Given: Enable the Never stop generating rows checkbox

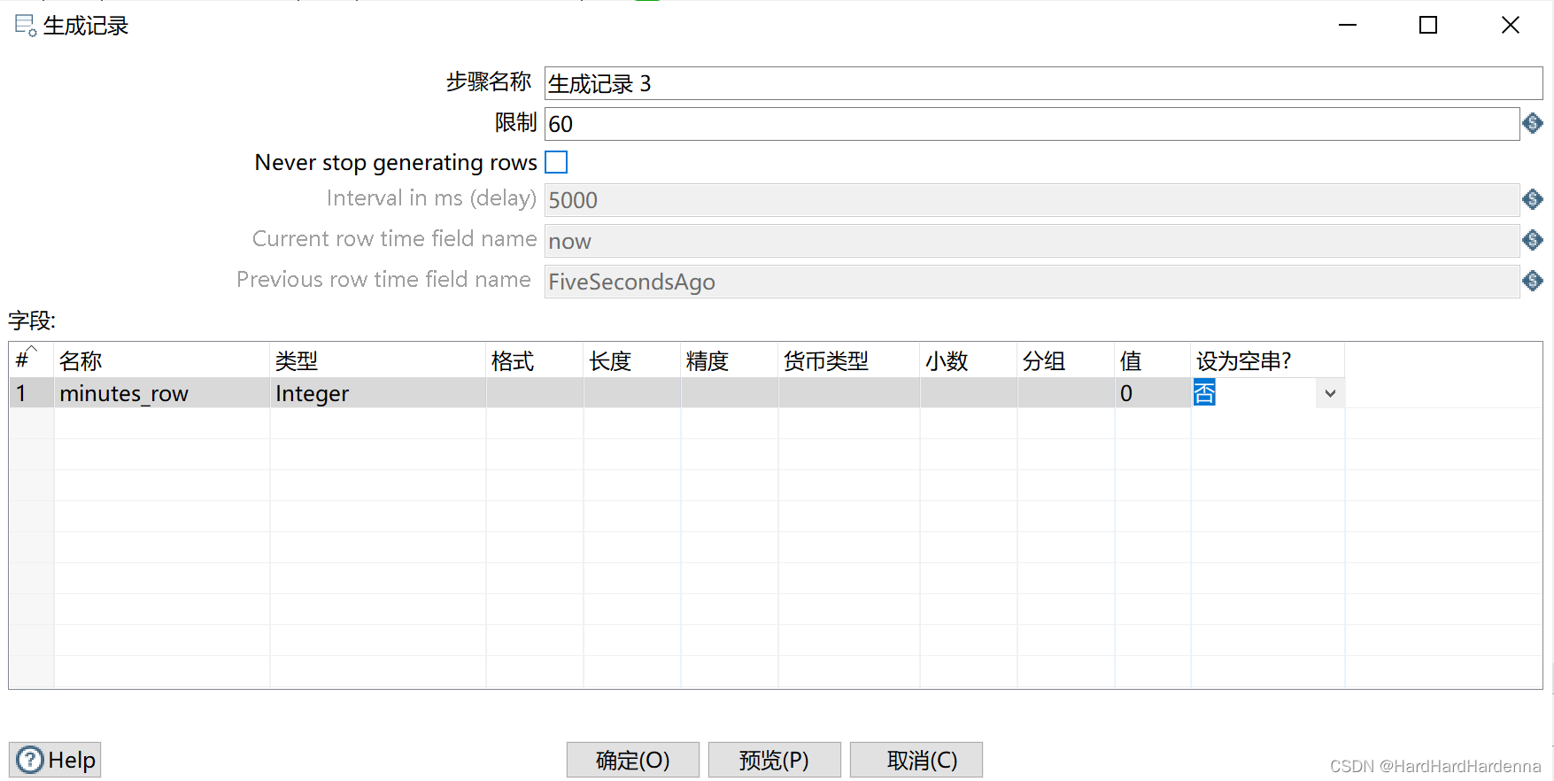Looking at the screenshot, I should [x=556, y=162].
